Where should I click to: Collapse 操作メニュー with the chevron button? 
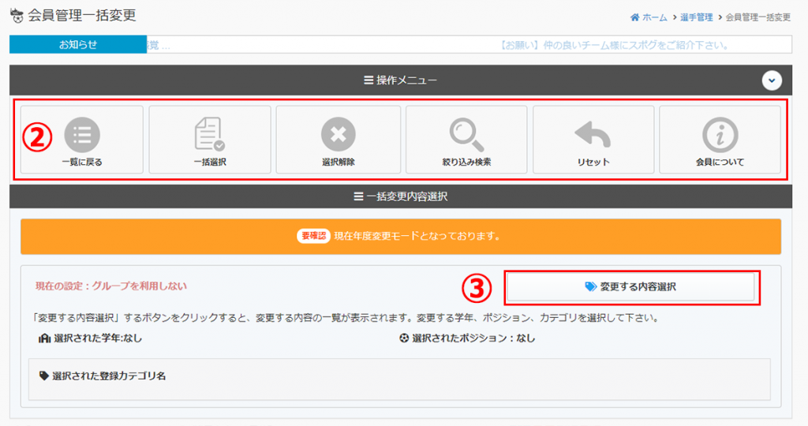[x=771, y=80]
